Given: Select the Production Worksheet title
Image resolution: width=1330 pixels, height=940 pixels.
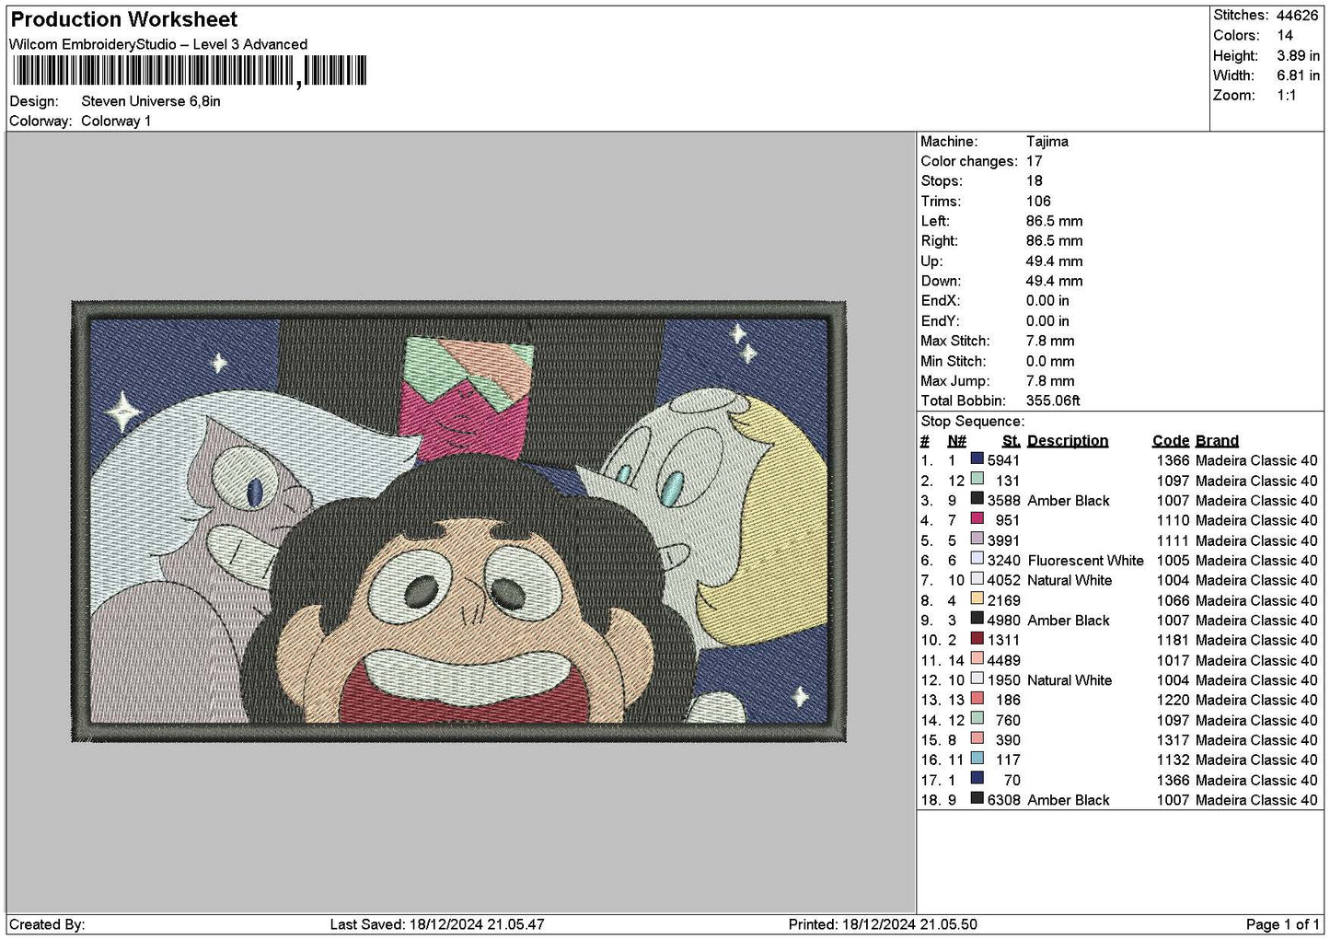Looking at the screenshot, I should [x=124, y=19].
